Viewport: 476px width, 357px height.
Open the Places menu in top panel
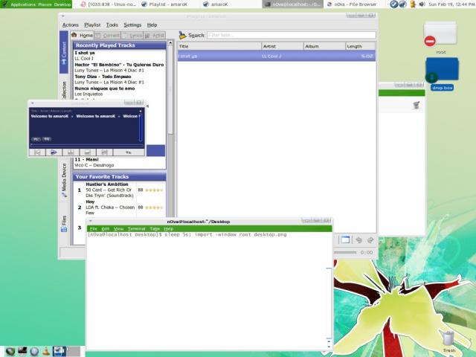coord(46,4)
